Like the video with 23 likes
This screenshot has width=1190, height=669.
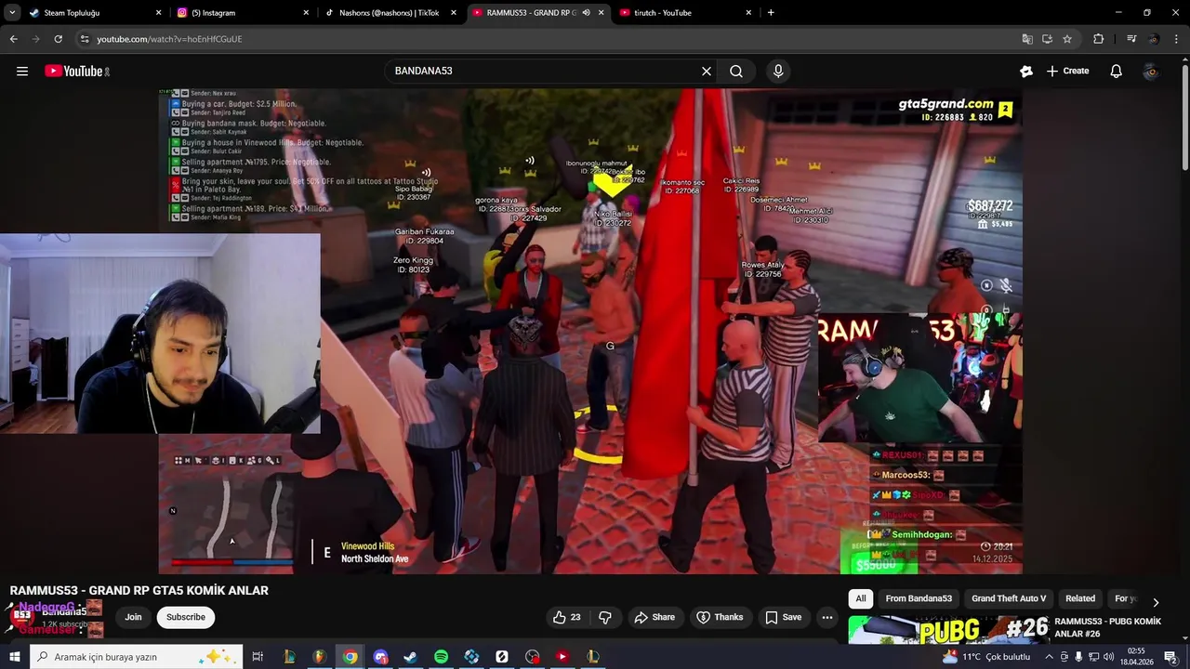[567, 617]
